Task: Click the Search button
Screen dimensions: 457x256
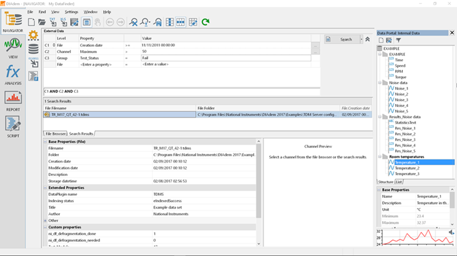Action: (345, 39)
